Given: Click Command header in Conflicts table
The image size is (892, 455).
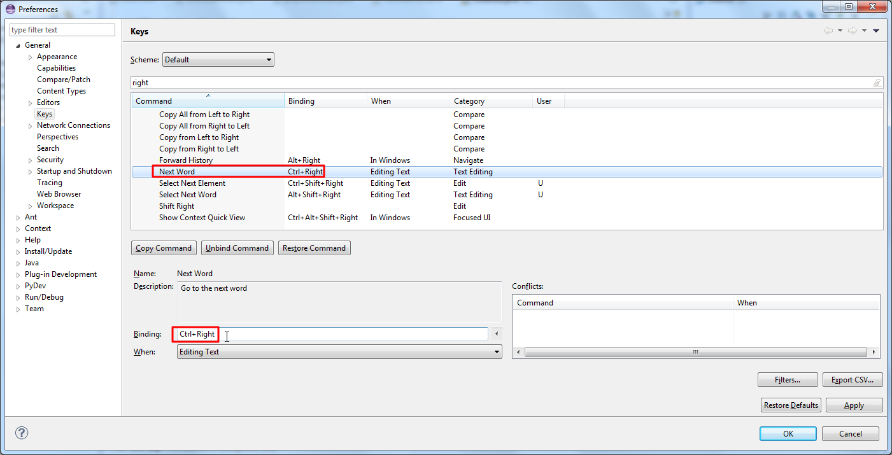Looking at the screenshot, I should (x=623, y=303).
